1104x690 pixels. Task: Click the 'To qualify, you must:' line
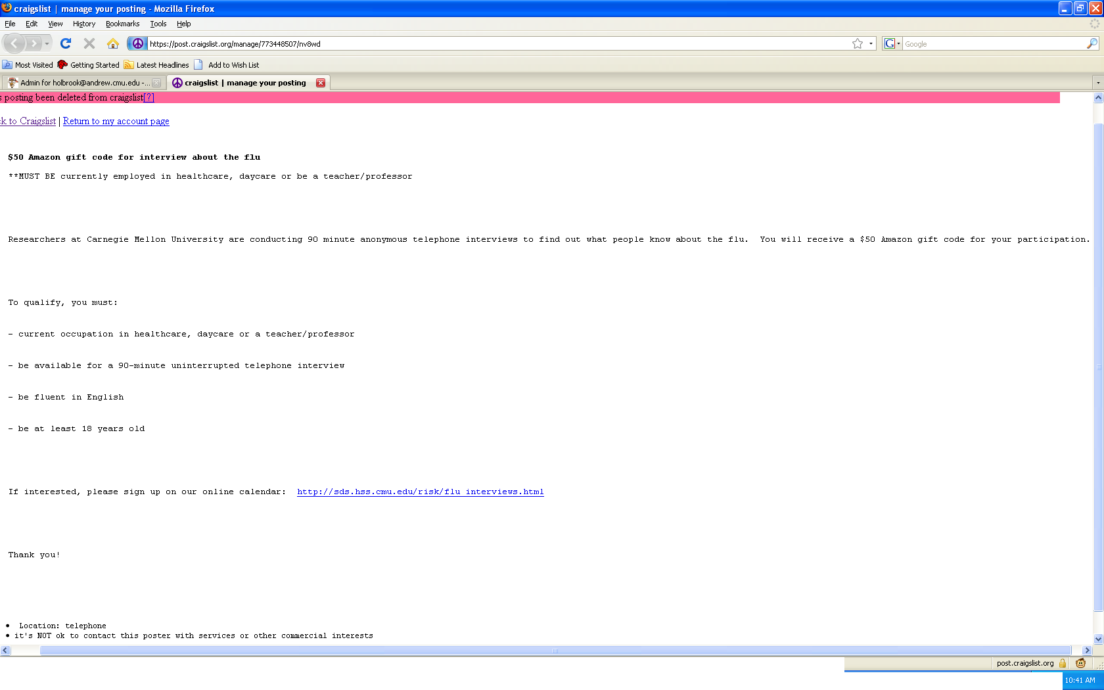pos(63,302)
